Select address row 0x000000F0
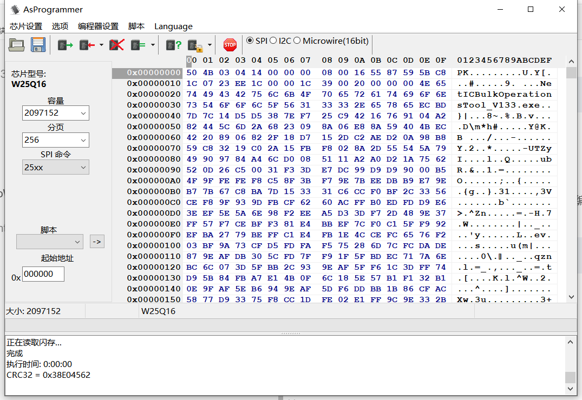This screenshot has height=400, width=582. (x=153, y=235)
